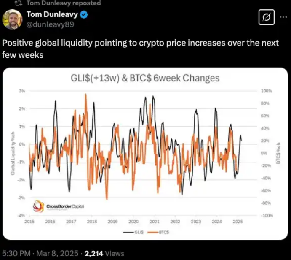291x260 pixels.
Task: Click the Mar 8, 2025 date
Action: (57, 254)
